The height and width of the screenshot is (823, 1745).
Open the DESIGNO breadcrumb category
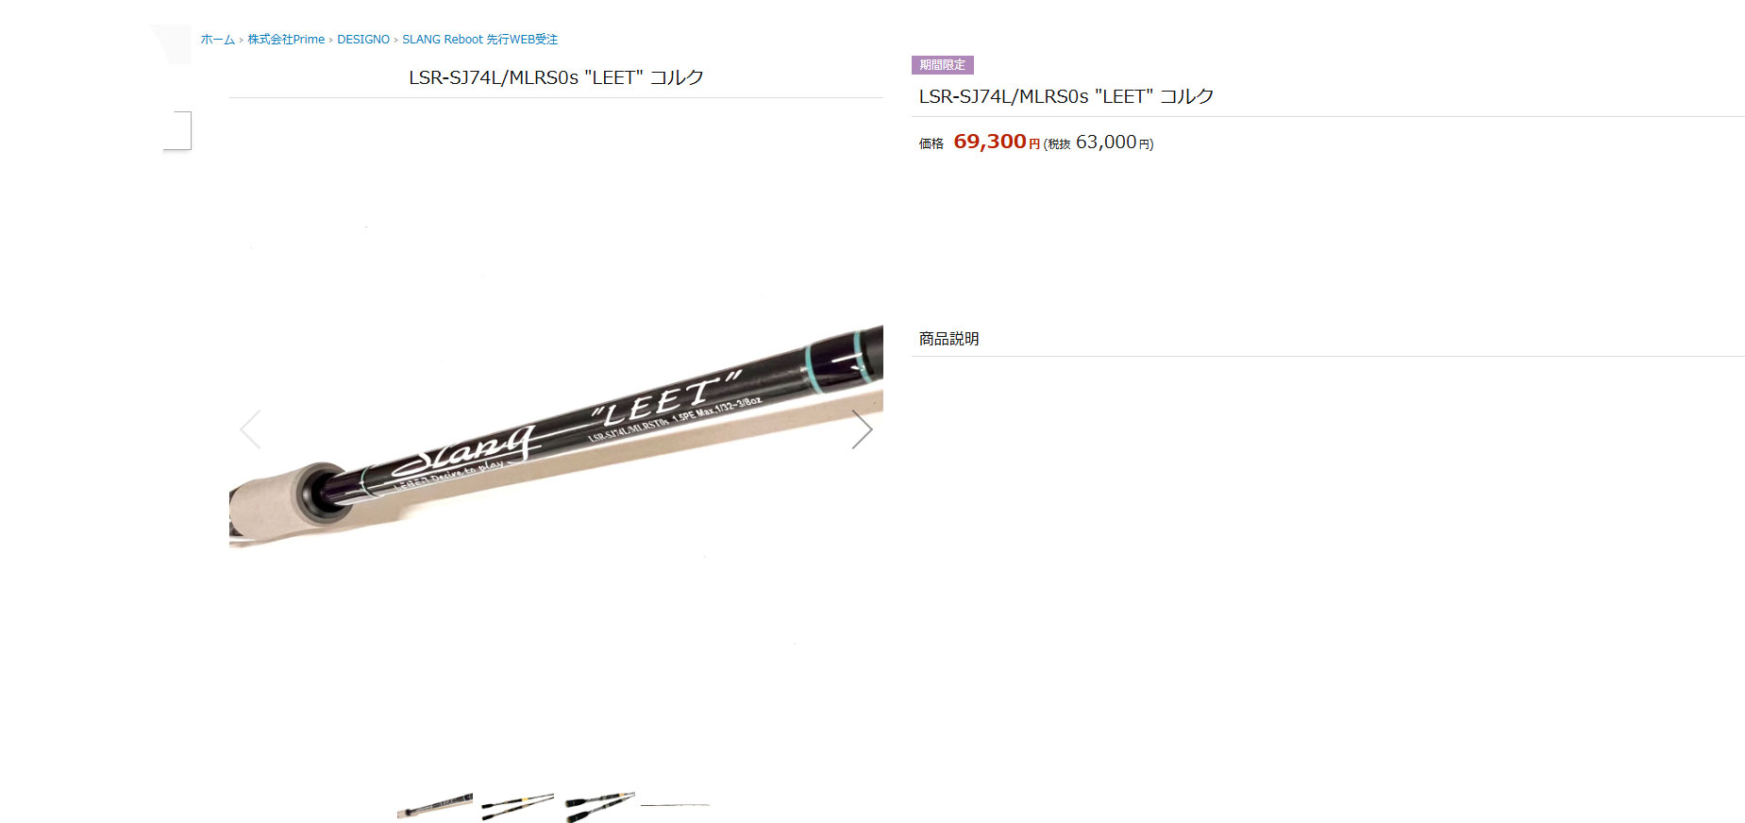363,40
